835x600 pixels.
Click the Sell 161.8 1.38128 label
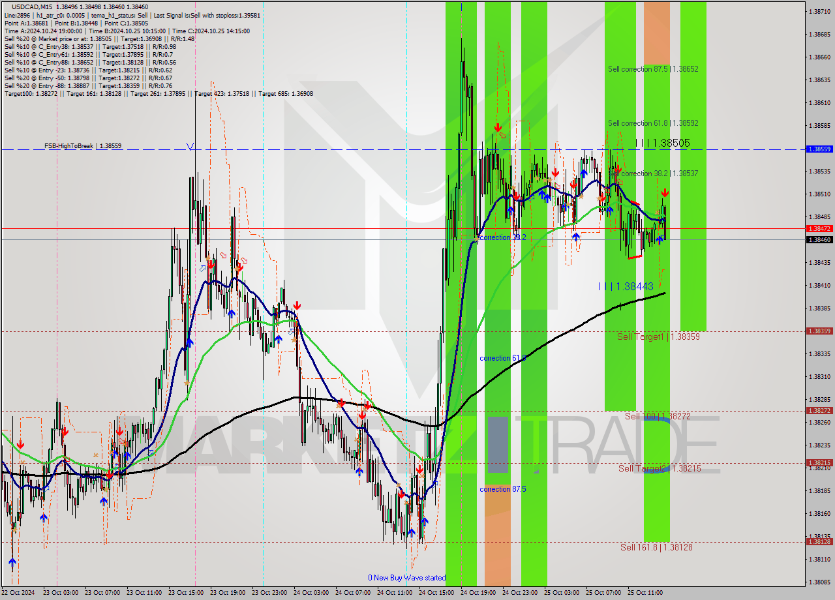[x=656, y=547]
